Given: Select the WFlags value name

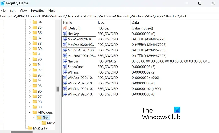Looking at the screenshot, I should pos(73,72).
